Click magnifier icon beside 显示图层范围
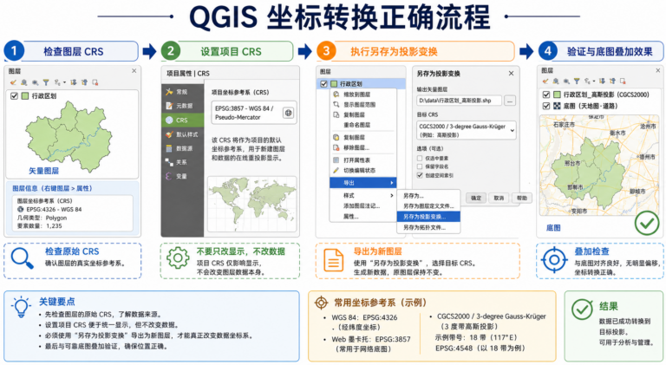This screenshot has width=666, height=365. (336, 104)
